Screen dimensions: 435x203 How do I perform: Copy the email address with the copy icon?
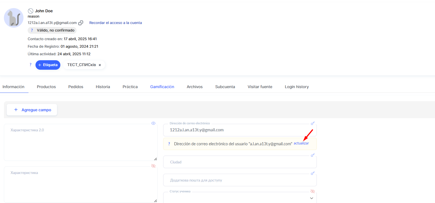click(81, 23)
